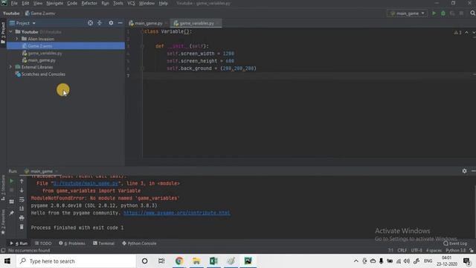Go to next highlighted error arrow
Image resolution: width=476 pixels, height=268 pixels.
(x=473, y=32)
